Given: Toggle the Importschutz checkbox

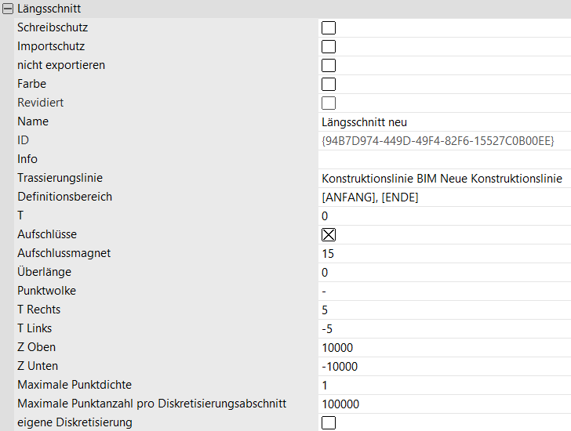Looking at the screenshot, I should click(x=329, y=46).
